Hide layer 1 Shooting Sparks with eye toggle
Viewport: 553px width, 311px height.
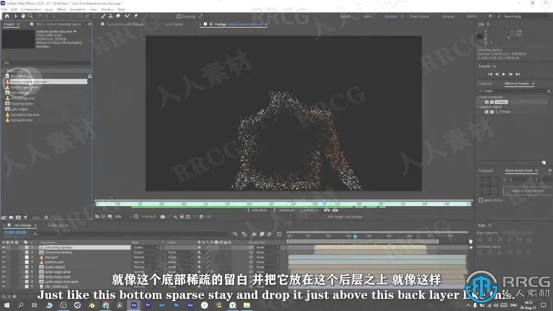coord(3,248)
